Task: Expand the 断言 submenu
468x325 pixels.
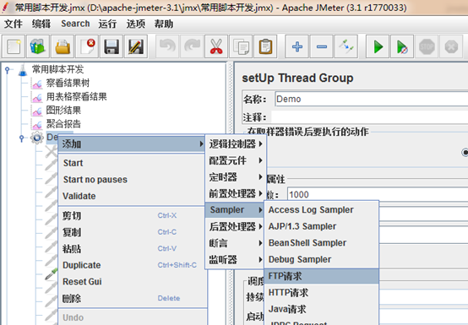Action: point(236,243)
